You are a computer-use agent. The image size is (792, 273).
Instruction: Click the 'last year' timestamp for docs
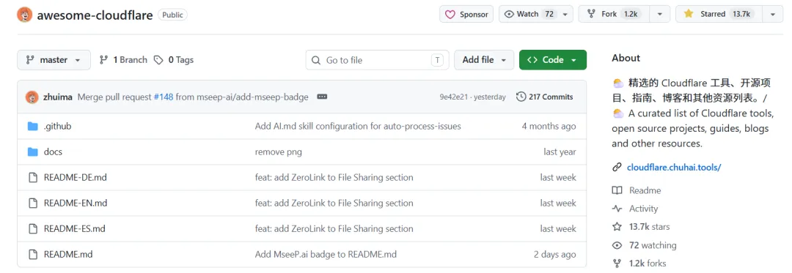560,152
